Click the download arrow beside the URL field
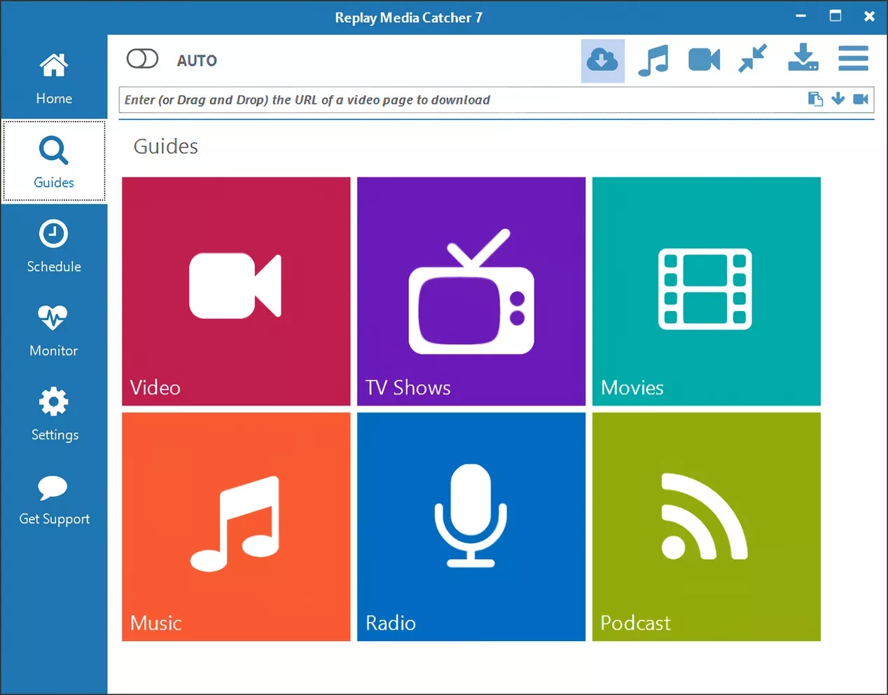 [x=838, y=99]
